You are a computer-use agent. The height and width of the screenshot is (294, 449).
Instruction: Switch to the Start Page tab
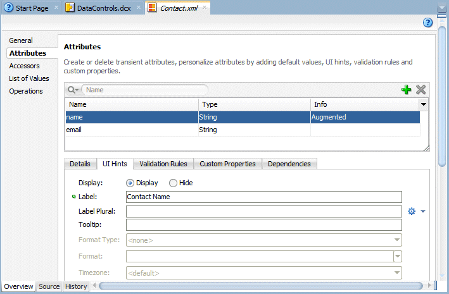click(32, 8)
